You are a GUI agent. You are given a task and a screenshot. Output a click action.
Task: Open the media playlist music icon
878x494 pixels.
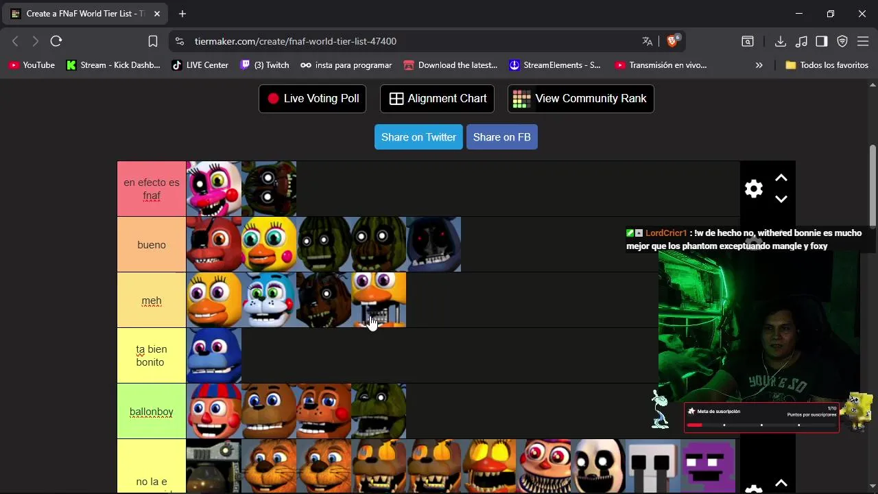[801, 41]
